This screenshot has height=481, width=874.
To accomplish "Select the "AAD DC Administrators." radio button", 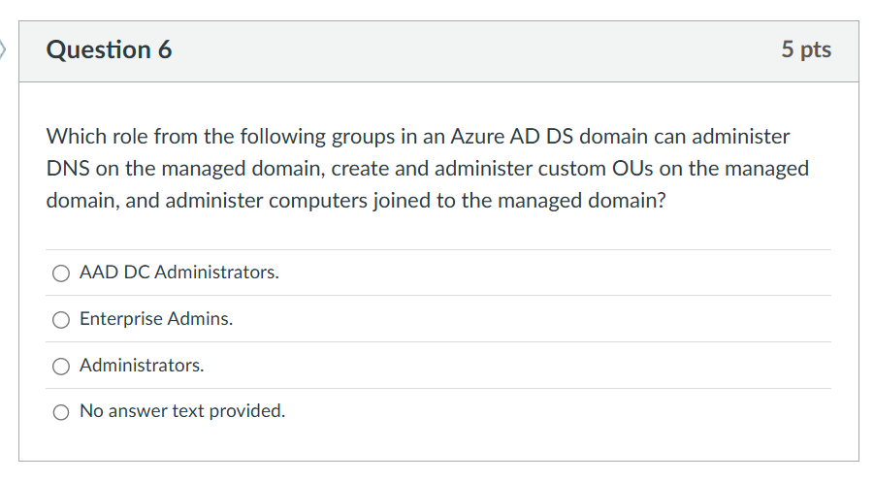I will (61, 273).
